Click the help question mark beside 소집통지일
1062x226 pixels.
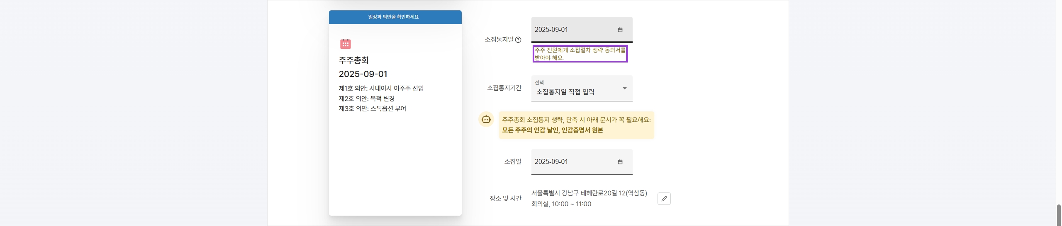tap(518, 40)
